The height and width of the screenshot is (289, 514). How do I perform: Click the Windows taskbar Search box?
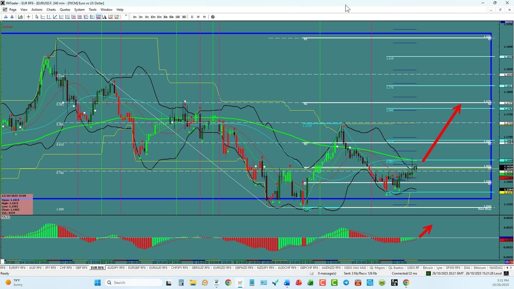134,282
